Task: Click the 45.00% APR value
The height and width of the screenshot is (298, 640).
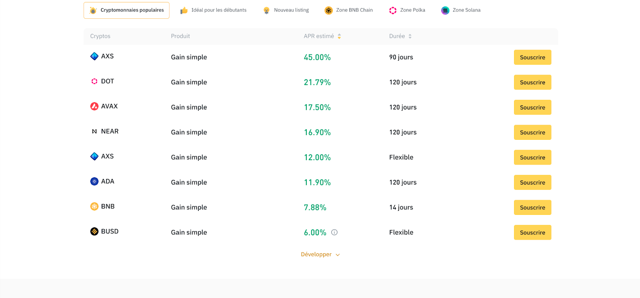Action: point(317,58)
